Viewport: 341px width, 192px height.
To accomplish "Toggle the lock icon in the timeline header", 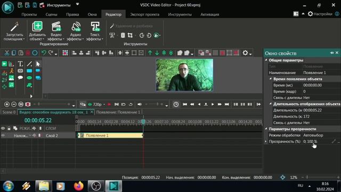I will [x=9, y=129].
